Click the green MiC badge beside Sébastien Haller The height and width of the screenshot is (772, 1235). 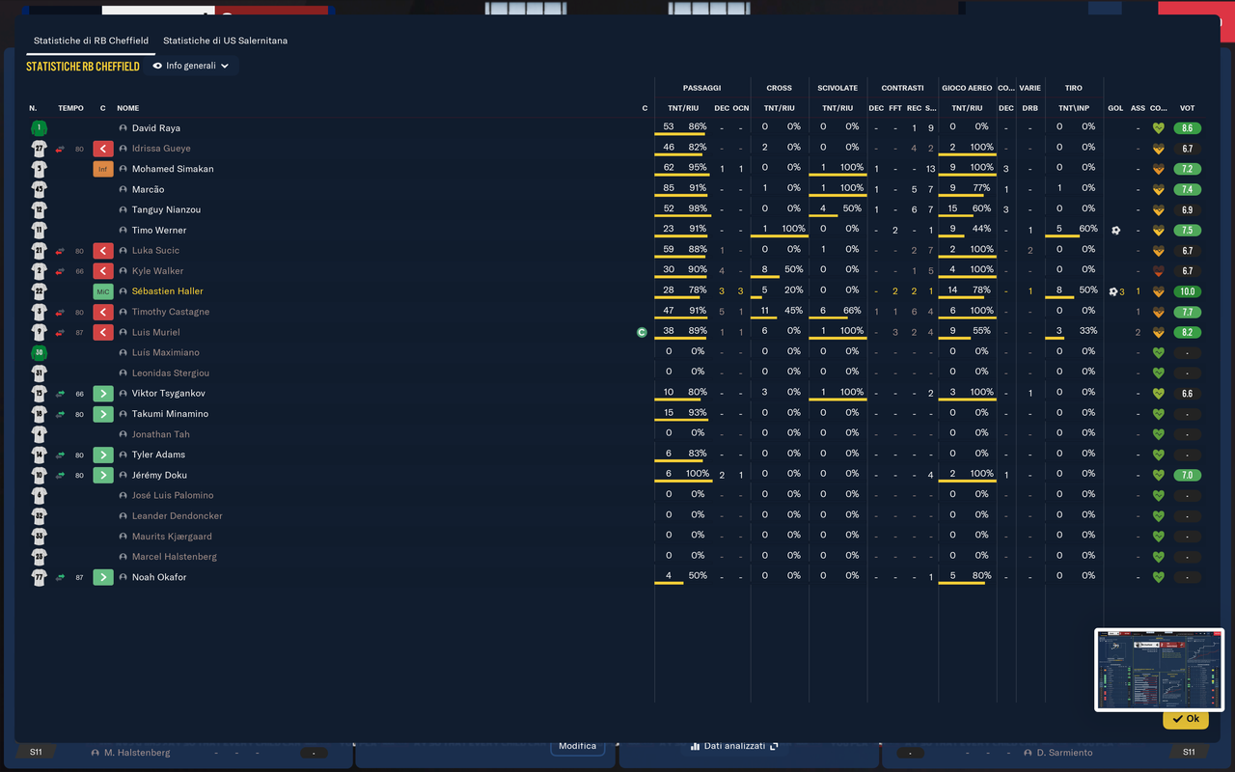(x=103, y=291)
